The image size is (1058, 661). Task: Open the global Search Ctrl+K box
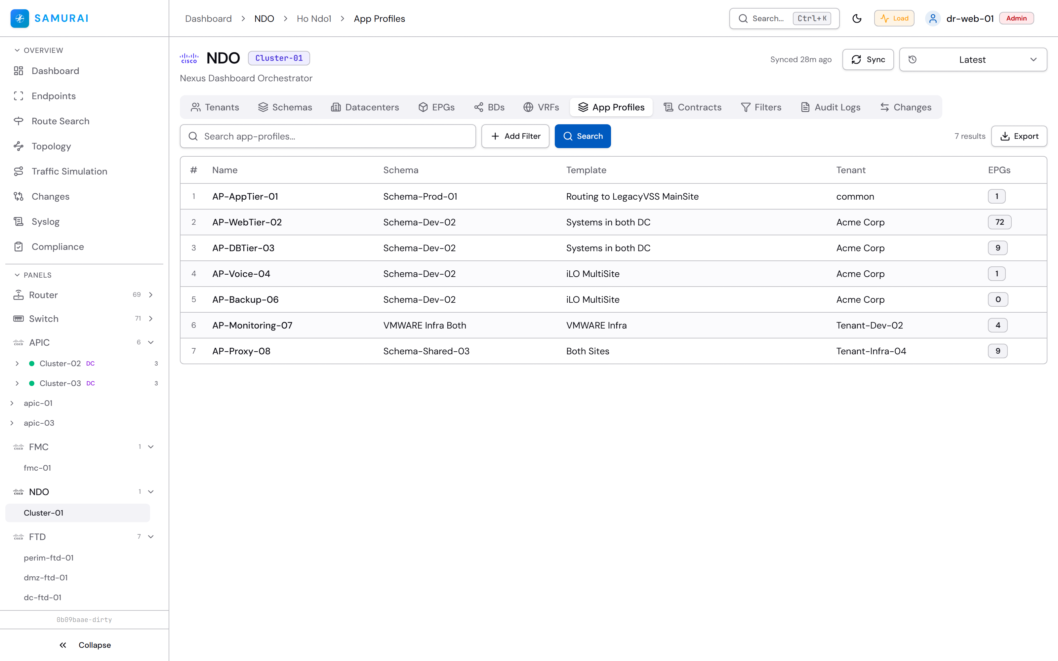pyautogui.click(x=784, y=19)
